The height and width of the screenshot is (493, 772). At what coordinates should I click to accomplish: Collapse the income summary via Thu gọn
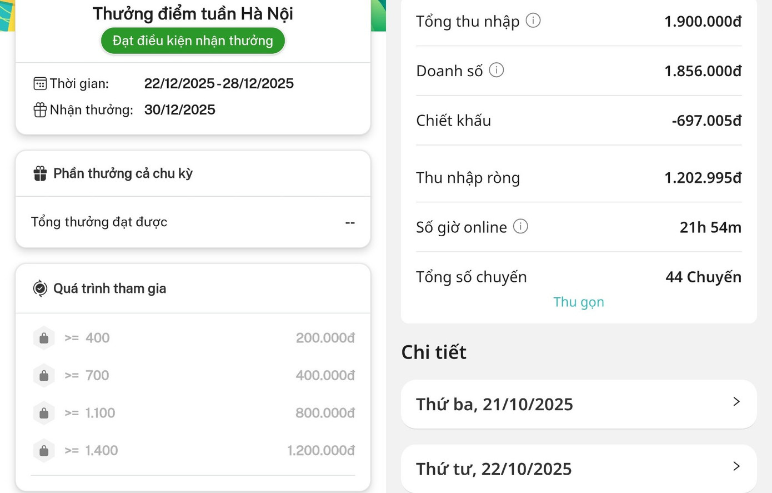point(579,302)
